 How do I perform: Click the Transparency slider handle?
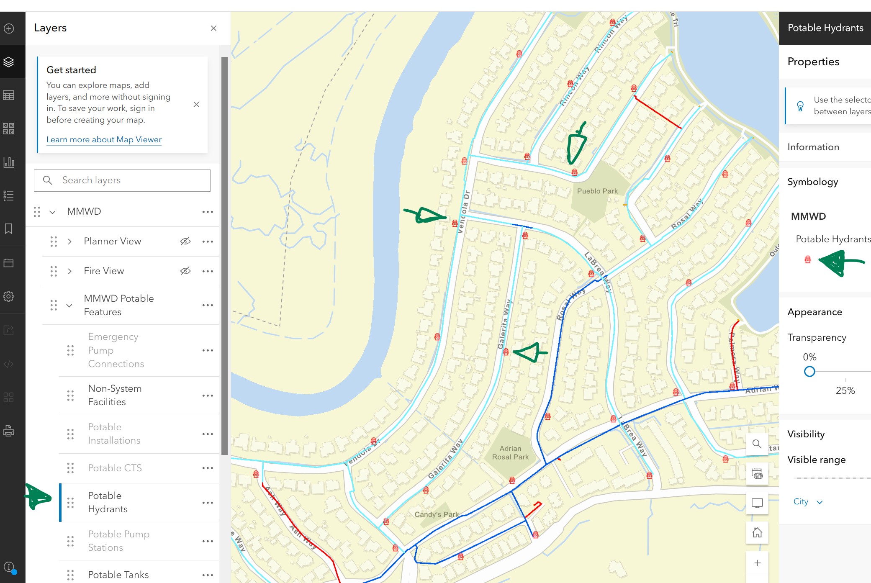click(x=809, y=371)
